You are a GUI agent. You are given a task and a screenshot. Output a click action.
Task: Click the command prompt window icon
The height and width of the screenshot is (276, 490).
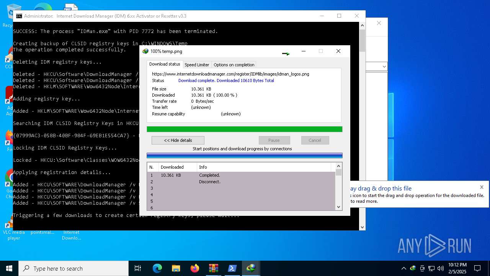[x=19, y=16]
